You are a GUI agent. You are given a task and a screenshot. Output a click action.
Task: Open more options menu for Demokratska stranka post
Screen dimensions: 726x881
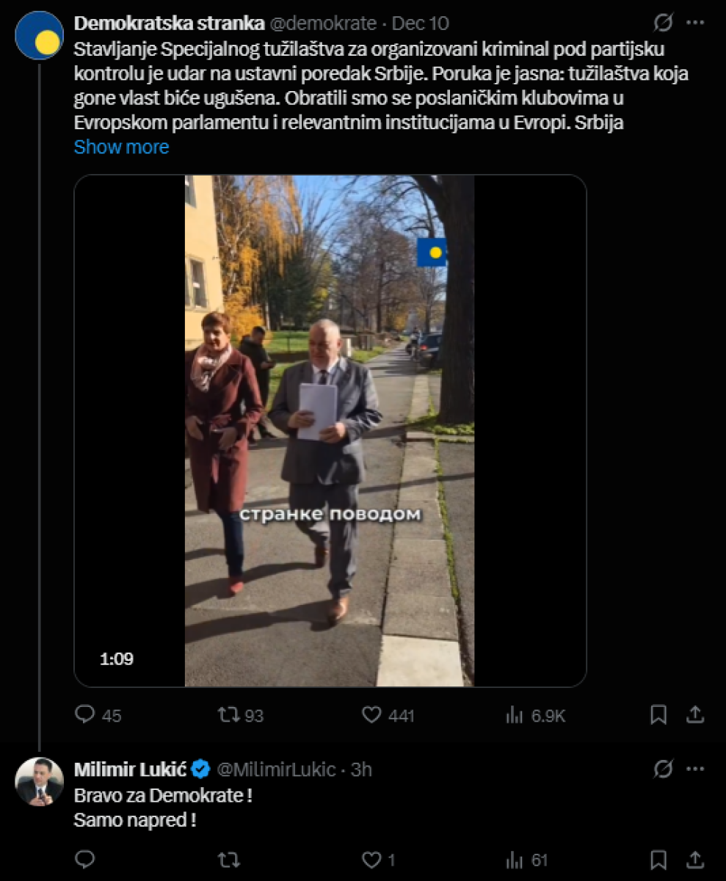(x=695, y=23)
